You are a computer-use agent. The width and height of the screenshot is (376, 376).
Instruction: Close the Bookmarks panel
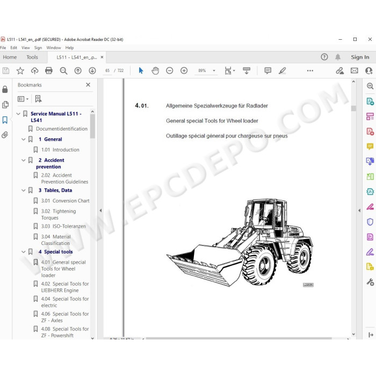pos(88,85)
